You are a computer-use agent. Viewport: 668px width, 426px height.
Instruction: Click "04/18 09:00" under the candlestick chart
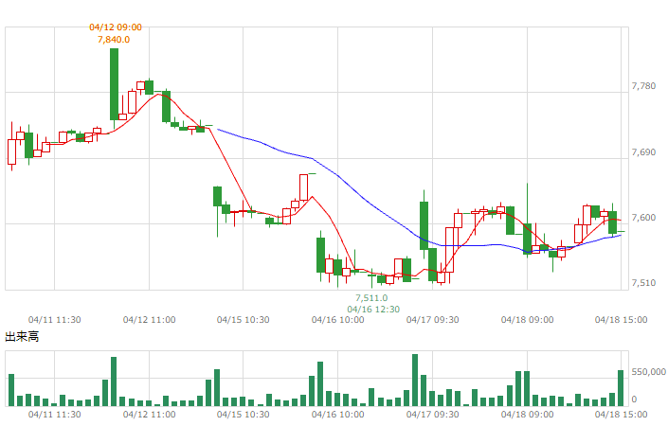pyautogui.click(x=528, y=320)
